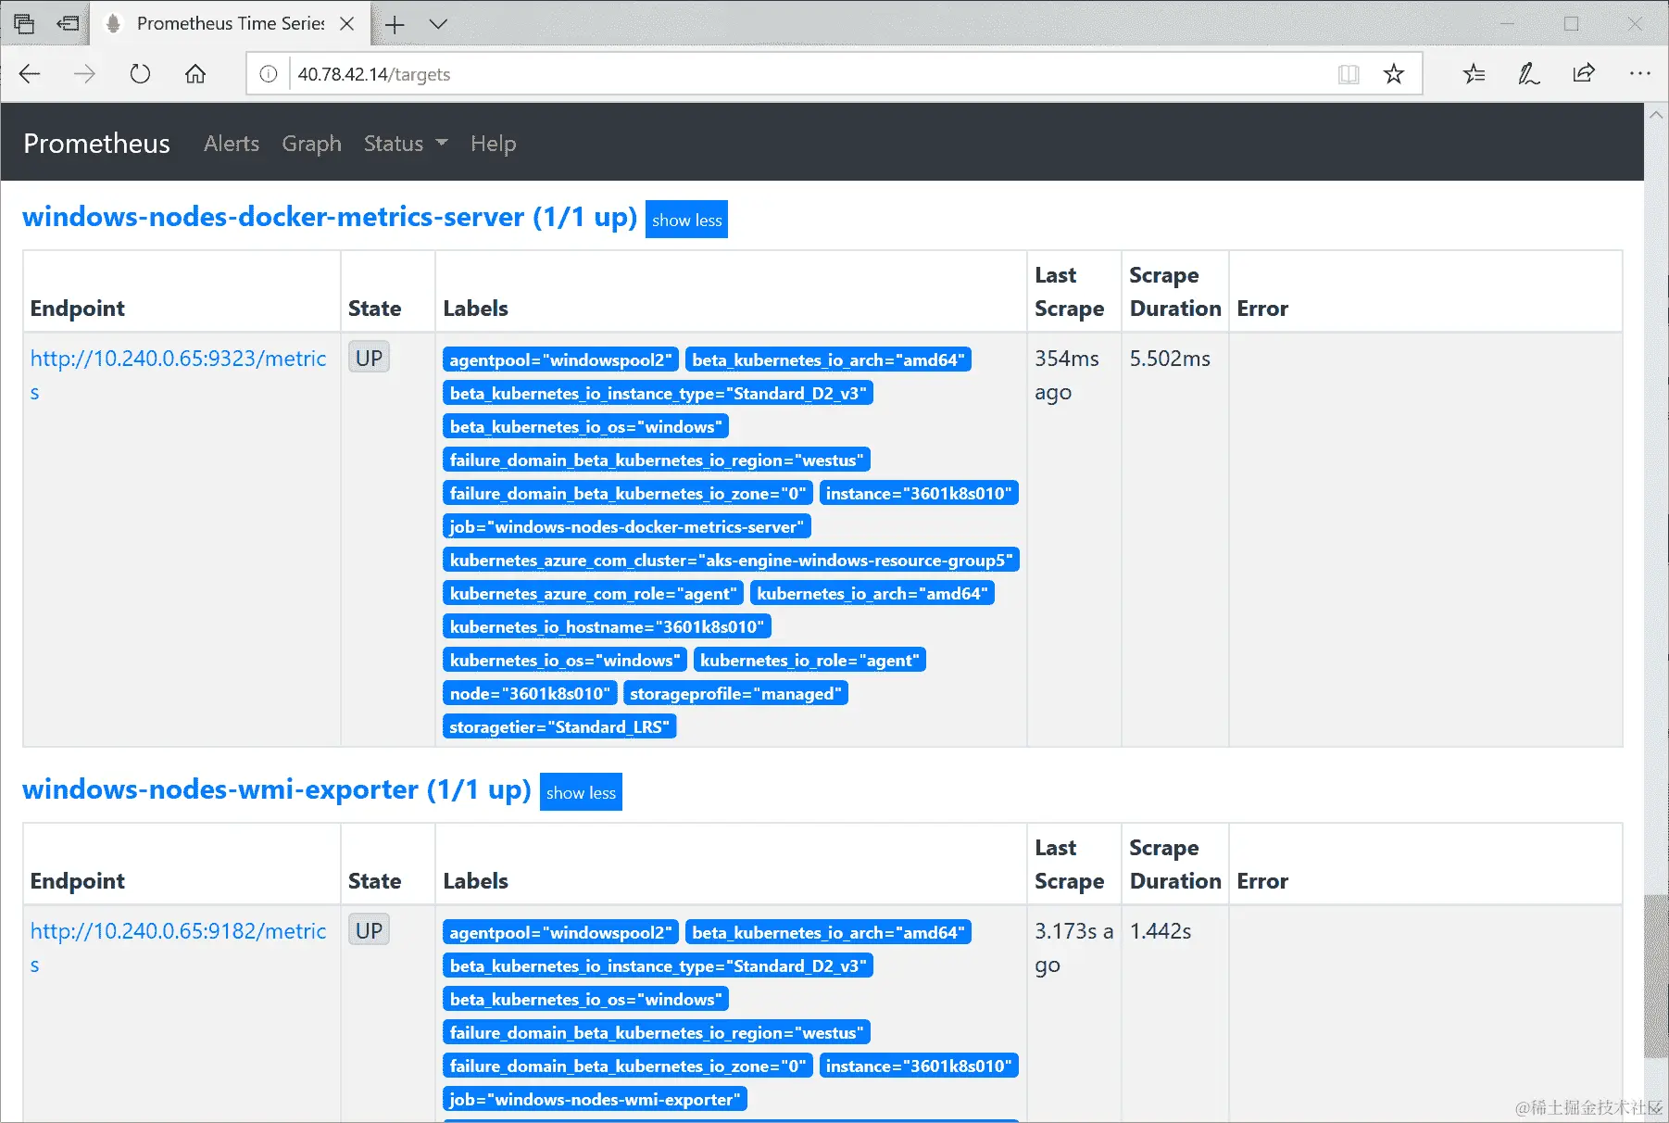View site information icon in address bar

[x=269, y=74]
